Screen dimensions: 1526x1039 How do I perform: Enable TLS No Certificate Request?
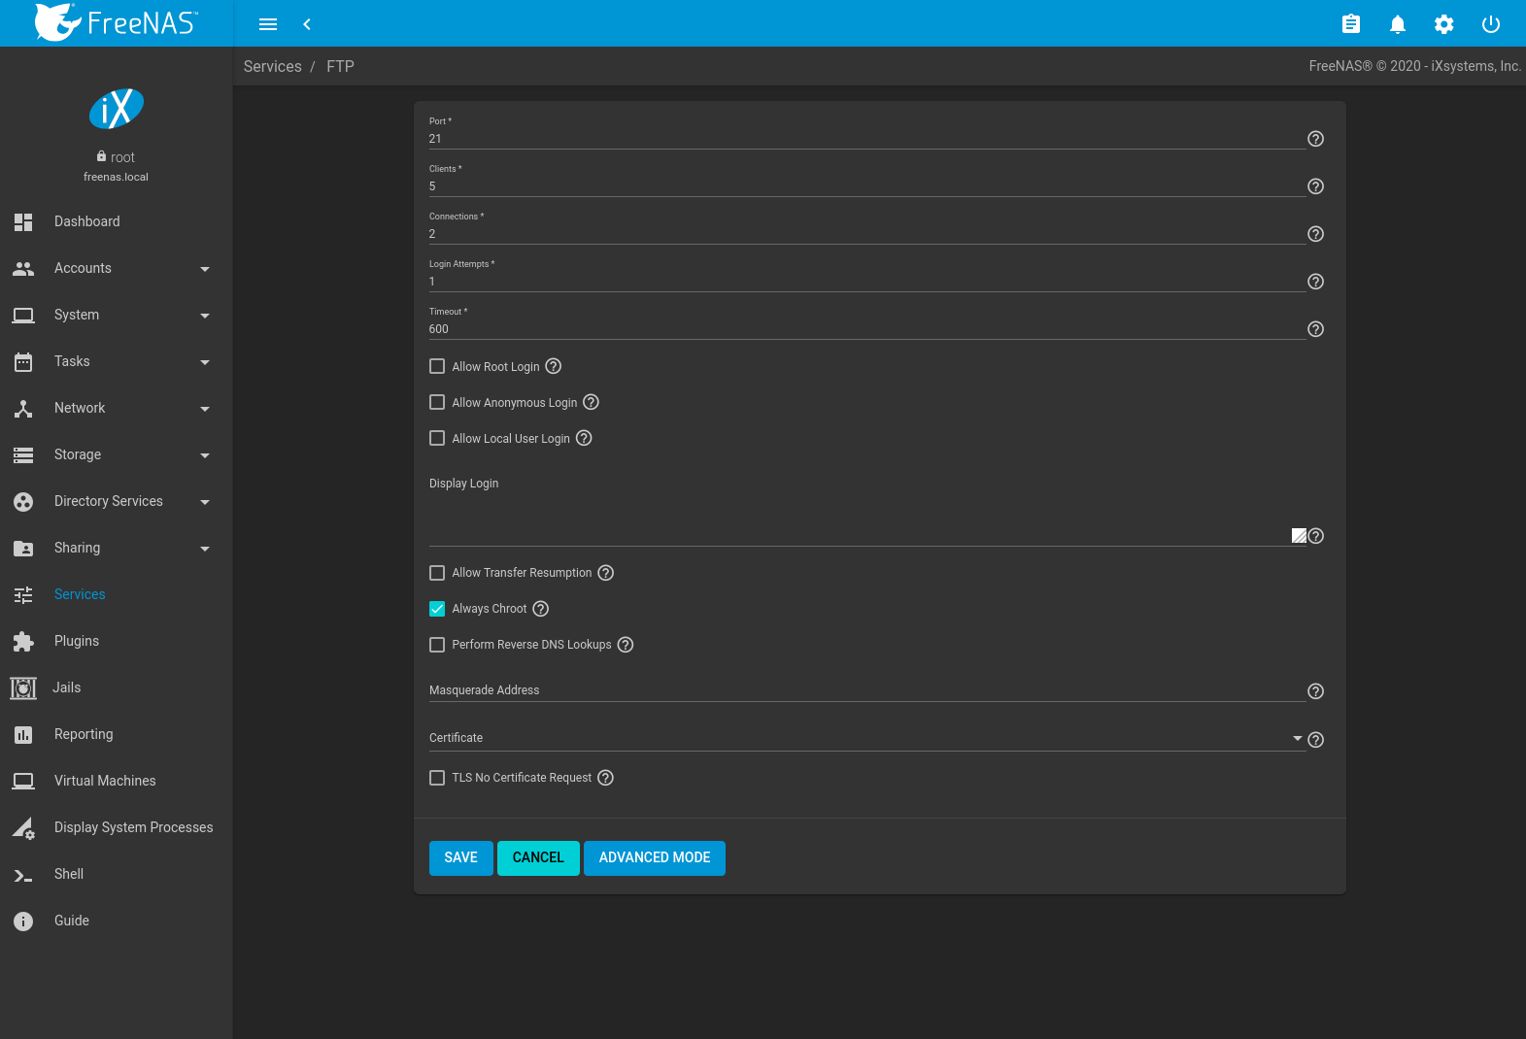click(x=437, y=778)
